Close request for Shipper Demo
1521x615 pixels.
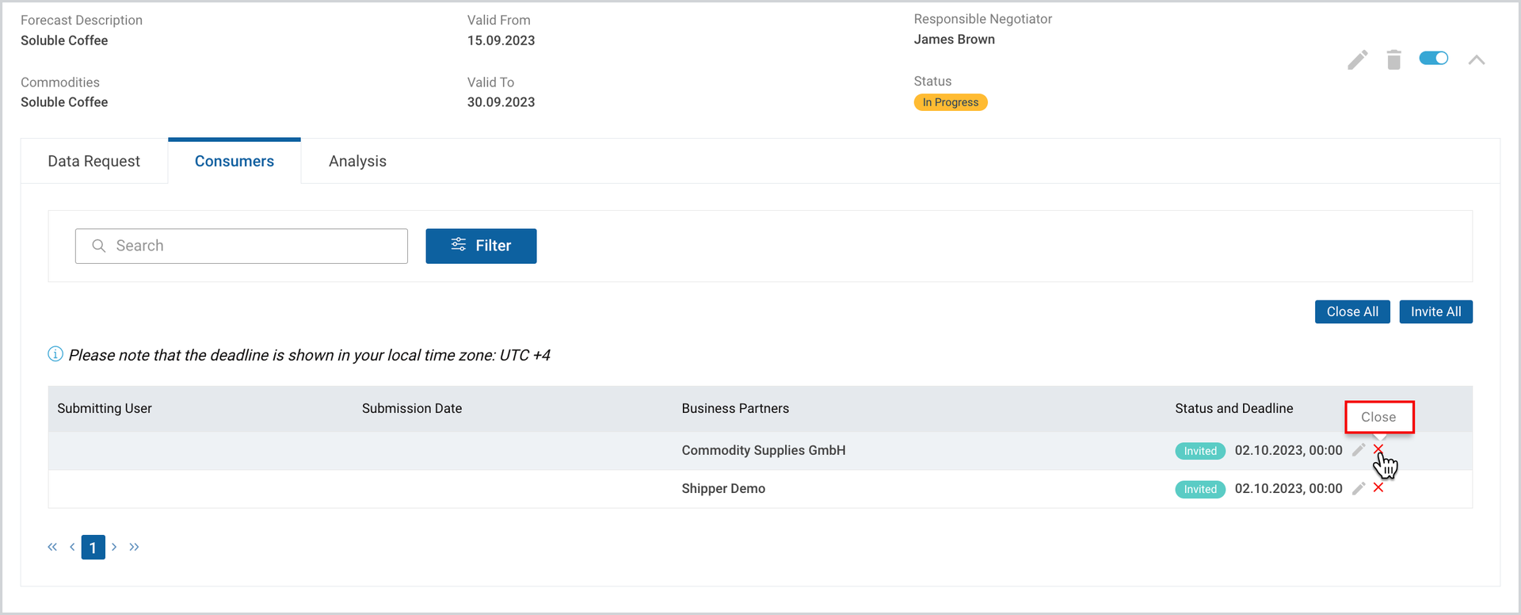tap(1378, 487)
